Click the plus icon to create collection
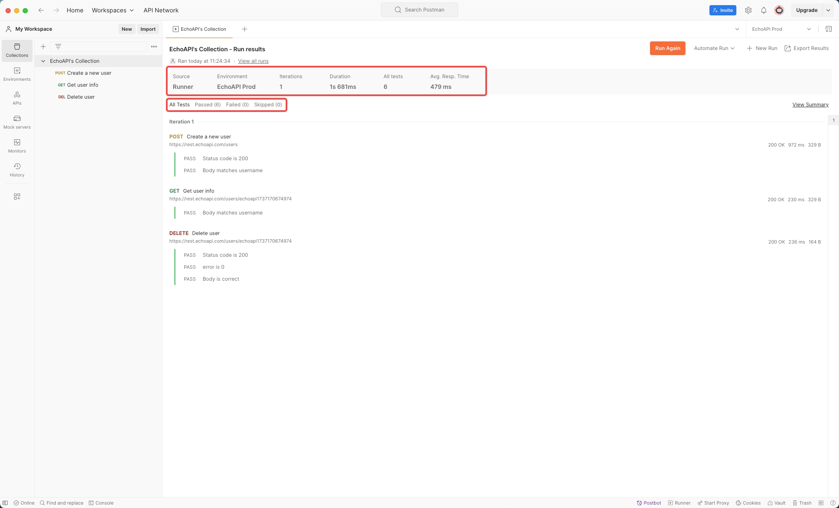The width and height of the screenshot is (839, 508). (43, 47)
